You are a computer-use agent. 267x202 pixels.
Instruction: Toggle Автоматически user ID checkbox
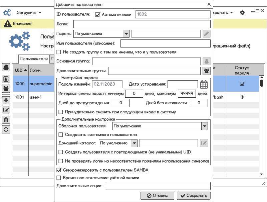[97, 14]
